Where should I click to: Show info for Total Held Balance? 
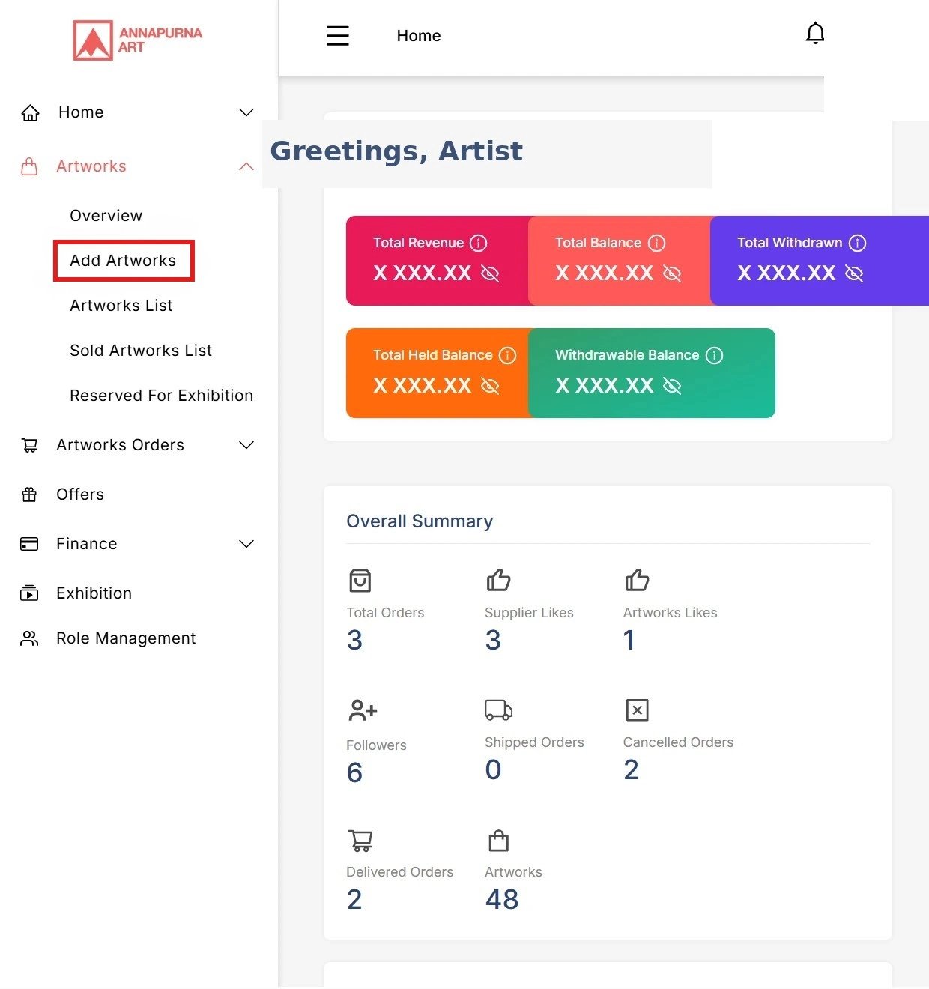507,355
